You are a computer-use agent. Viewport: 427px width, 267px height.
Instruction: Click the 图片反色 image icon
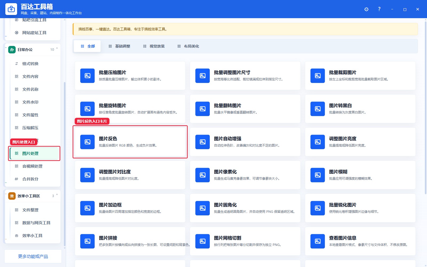click(x=87, y=142)
